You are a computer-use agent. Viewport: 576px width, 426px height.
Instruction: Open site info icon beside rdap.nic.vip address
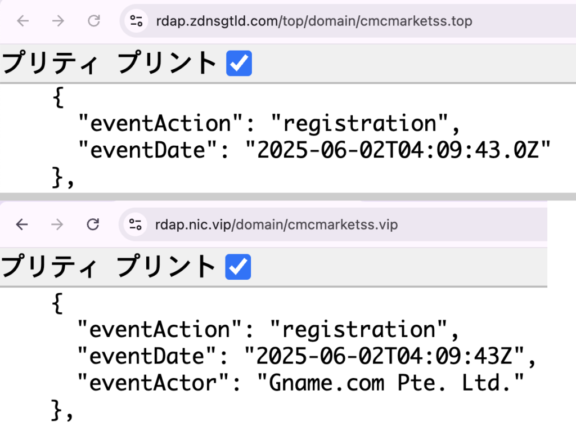pos(135,224)
